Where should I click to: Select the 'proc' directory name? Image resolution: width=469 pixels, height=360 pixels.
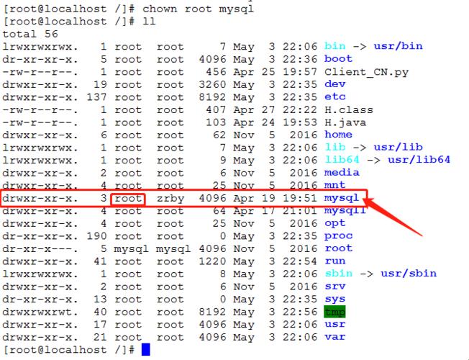(338, 236)
